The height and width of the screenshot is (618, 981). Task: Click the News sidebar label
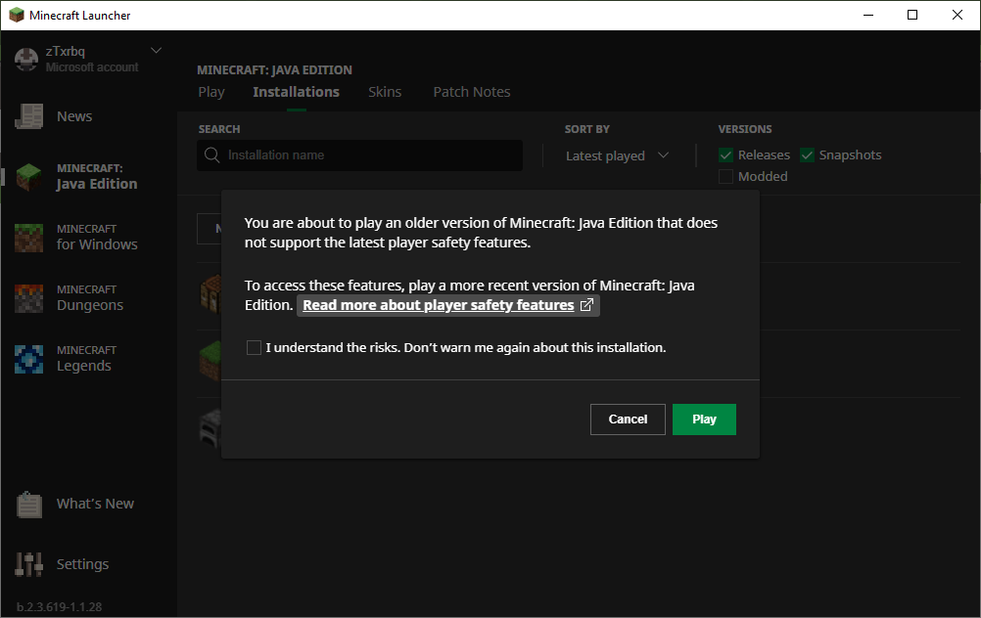coord(74,116)
